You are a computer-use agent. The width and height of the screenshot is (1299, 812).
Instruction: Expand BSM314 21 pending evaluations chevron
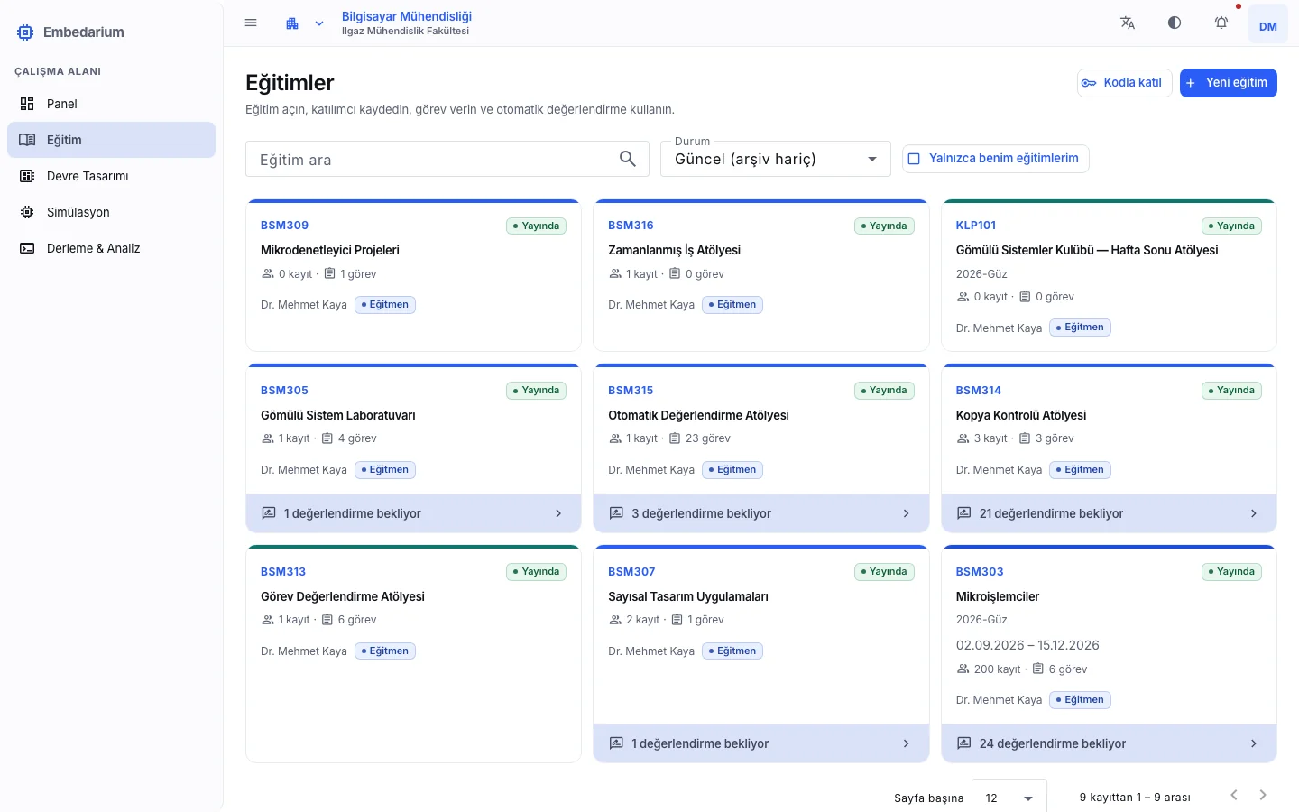(1254, 513)
